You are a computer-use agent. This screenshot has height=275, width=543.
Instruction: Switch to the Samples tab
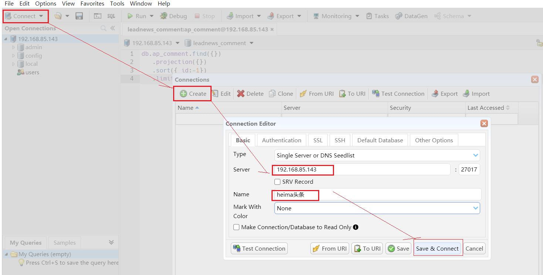(64, 243)
